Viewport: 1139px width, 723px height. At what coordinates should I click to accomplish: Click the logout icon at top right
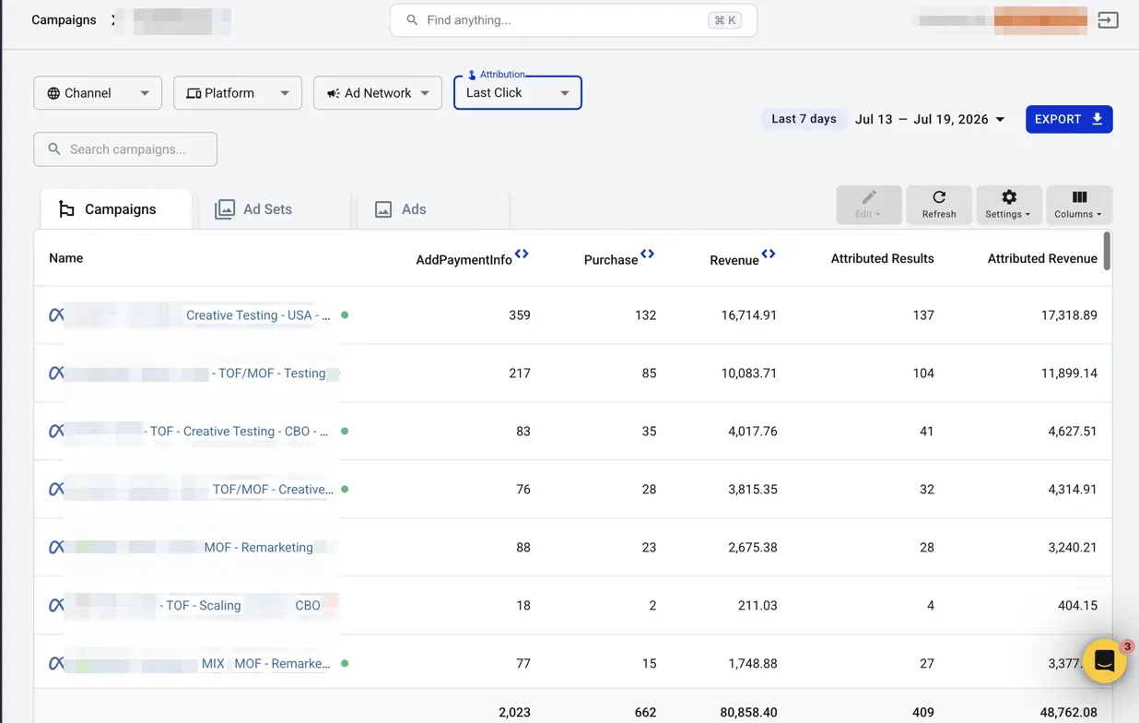point(1108,19)
